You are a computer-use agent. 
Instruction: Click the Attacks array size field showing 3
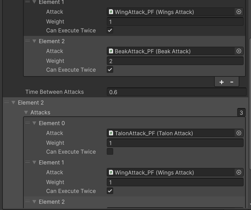click(241, 113)
